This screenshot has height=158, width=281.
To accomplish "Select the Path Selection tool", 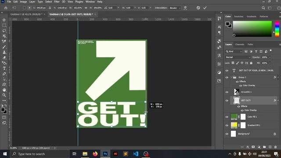I will pyautogui.click(x=4, y=79).
